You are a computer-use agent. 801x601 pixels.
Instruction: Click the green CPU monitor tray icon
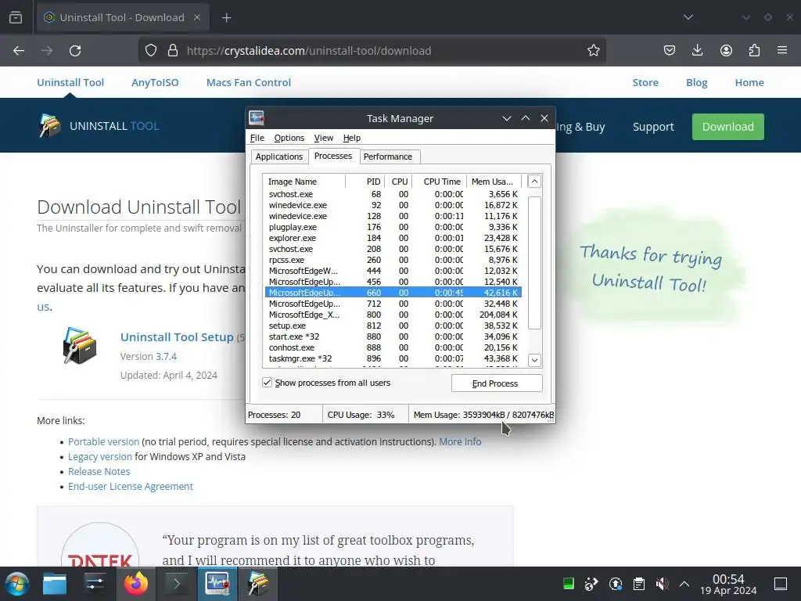coord(568,584)
